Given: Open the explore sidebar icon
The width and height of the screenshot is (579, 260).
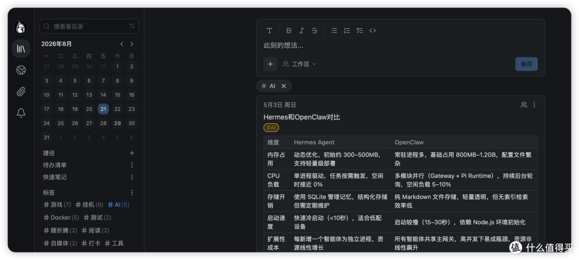Looking at the screenshot, I should [x=21, y=70].
